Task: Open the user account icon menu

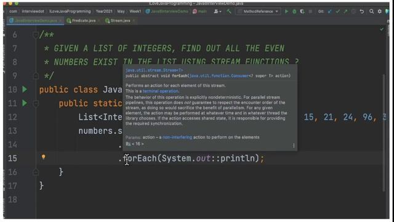Action: click(x=217, y=11)
